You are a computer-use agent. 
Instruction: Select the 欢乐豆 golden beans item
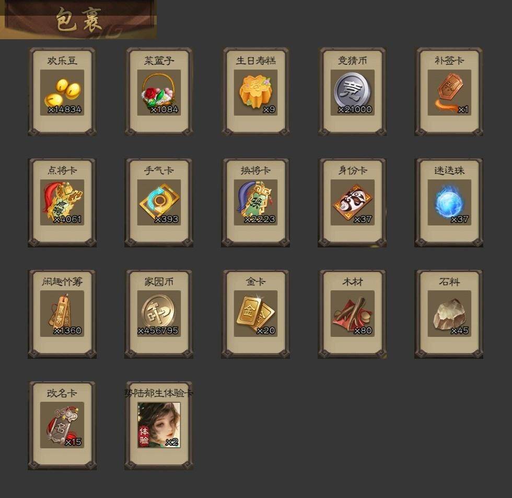(62, 92)
